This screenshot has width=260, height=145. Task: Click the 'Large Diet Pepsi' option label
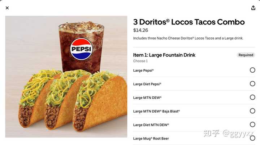click(147, 84)
